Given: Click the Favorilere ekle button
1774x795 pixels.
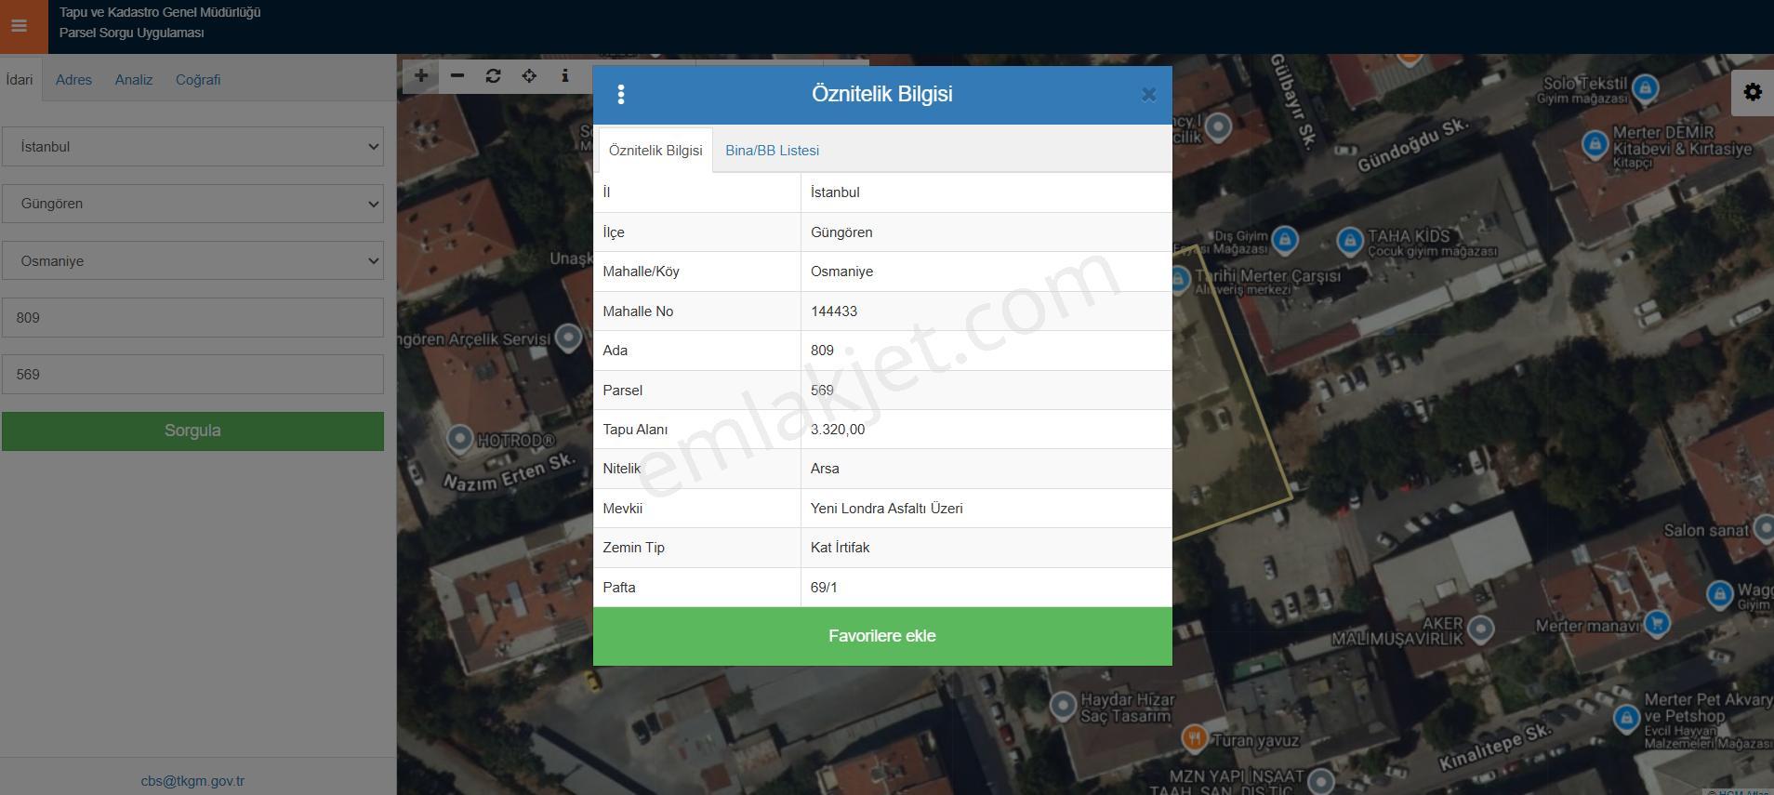Looking at the screenshot, I should click(882, 636).
